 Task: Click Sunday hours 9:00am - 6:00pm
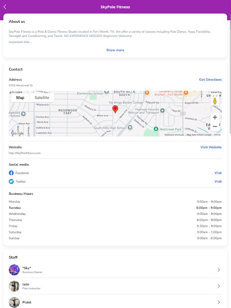point(209,238)
